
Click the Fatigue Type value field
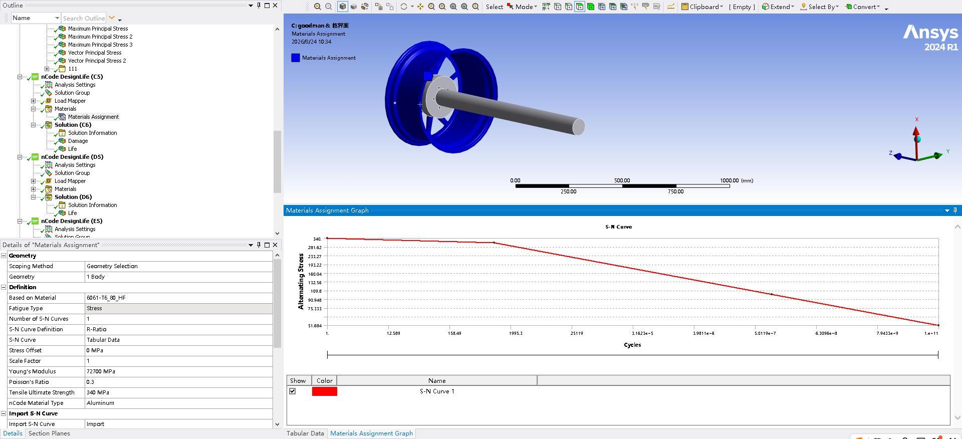point(179,308)
